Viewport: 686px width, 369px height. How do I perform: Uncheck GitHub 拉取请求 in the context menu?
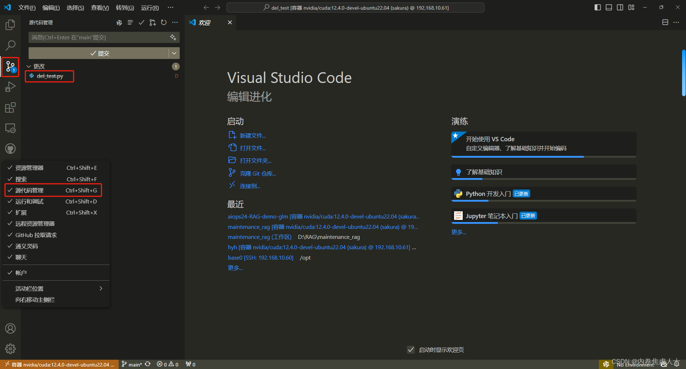(56, 235)
